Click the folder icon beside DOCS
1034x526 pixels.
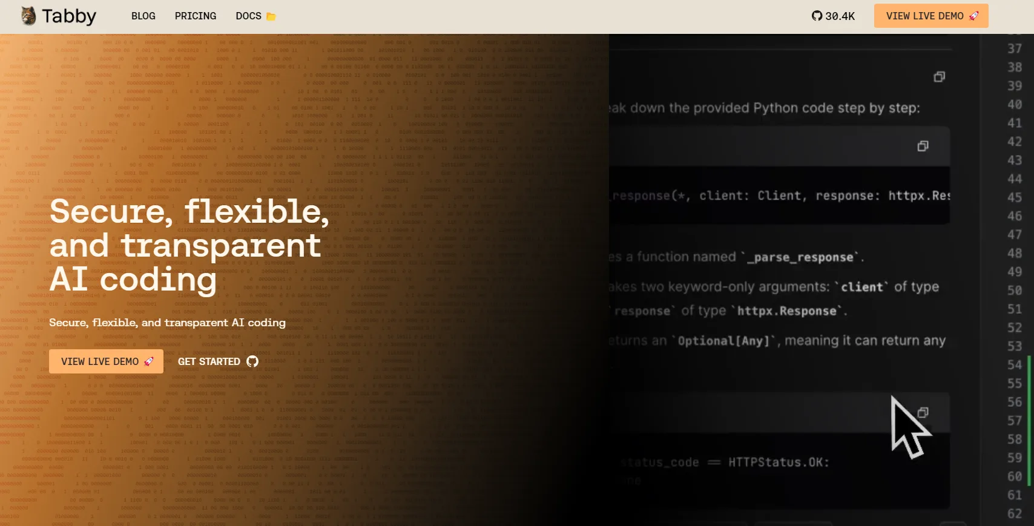point(271,16)
